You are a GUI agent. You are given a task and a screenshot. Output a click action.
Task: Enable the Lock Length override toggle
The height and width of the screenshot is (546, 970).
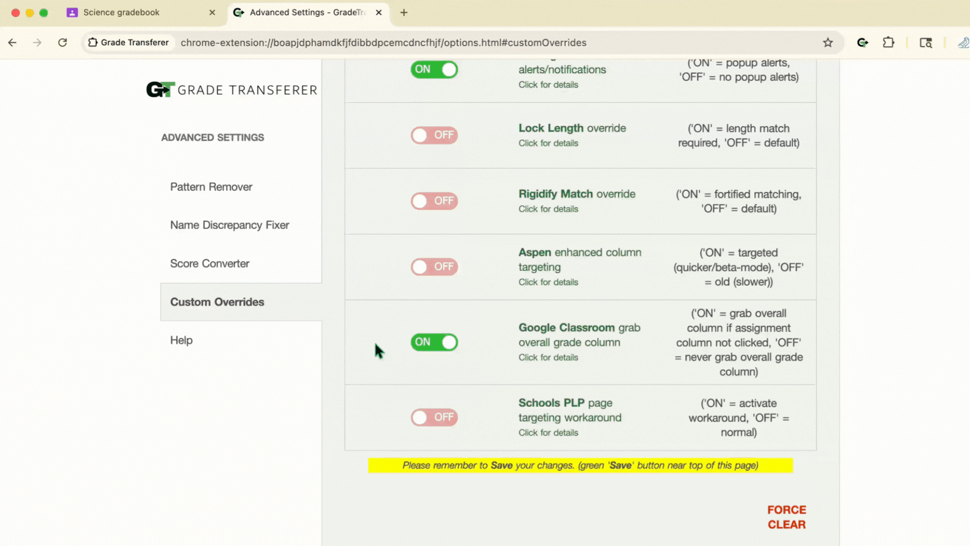pos(434,135)
